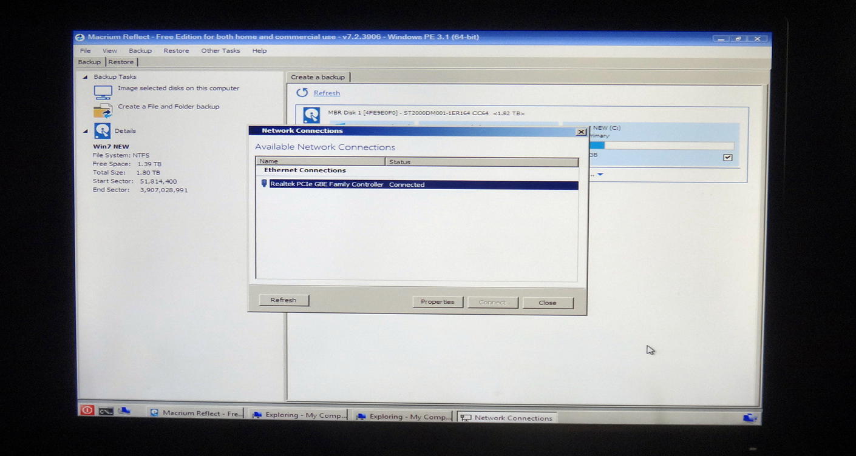Click Image selected disks on this computer

click(x=178, y=89)
